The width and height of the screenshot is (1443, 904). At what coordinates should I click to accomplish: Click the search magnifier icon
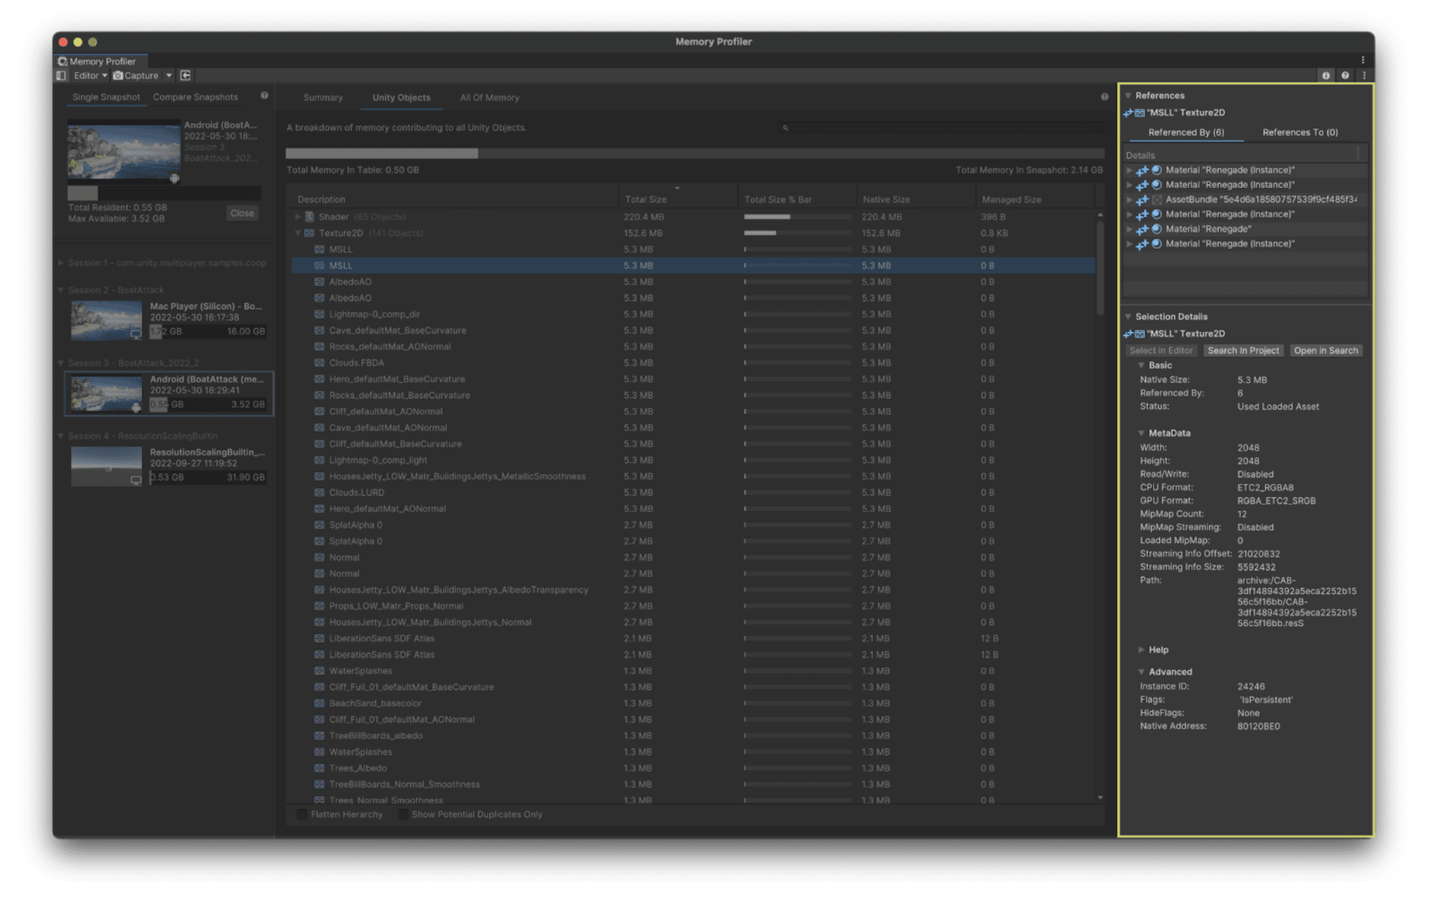point(785,128)
